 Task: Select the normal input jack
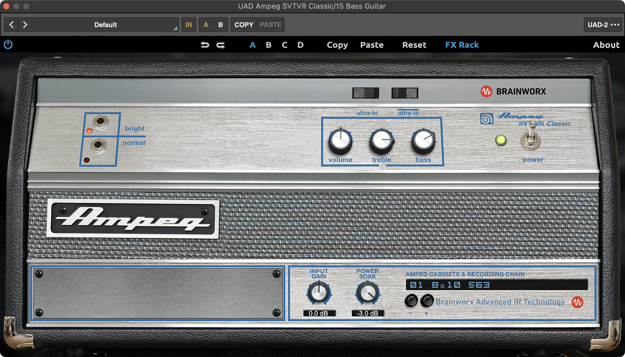[x=98, y=146]
